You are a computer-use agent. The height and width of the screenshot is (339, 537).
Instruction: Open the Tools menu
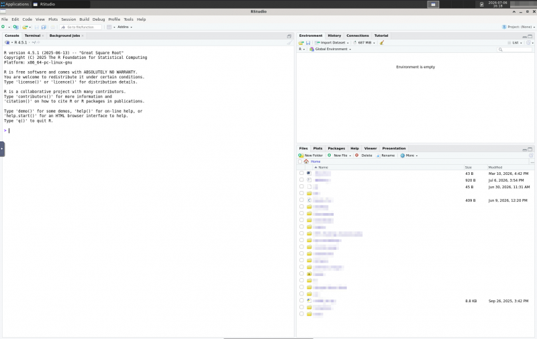[128, 19]
